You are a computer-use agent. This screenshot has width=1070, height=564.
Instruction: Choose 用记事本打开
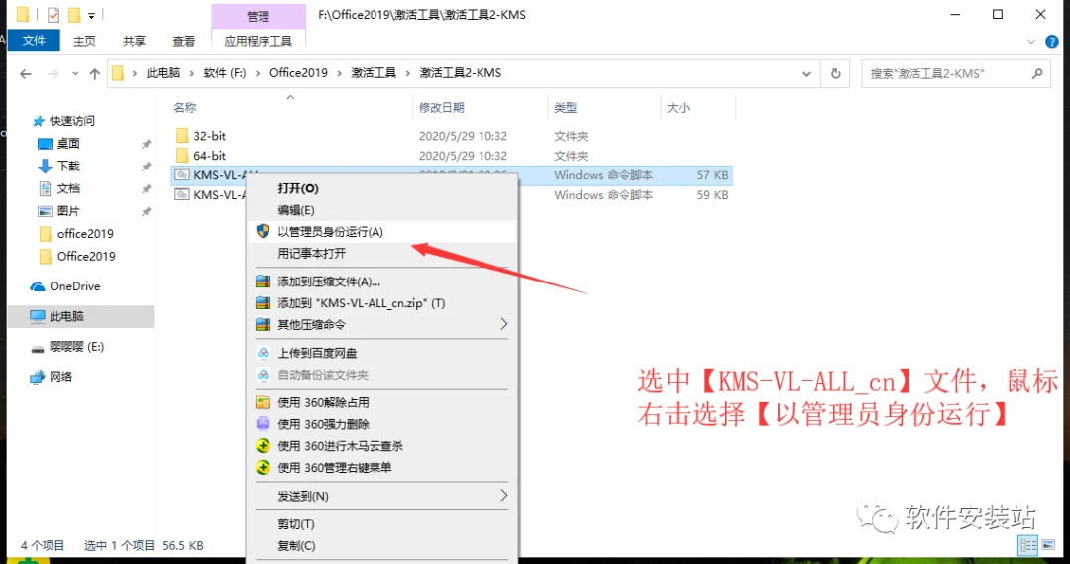(x=381, y=254)
